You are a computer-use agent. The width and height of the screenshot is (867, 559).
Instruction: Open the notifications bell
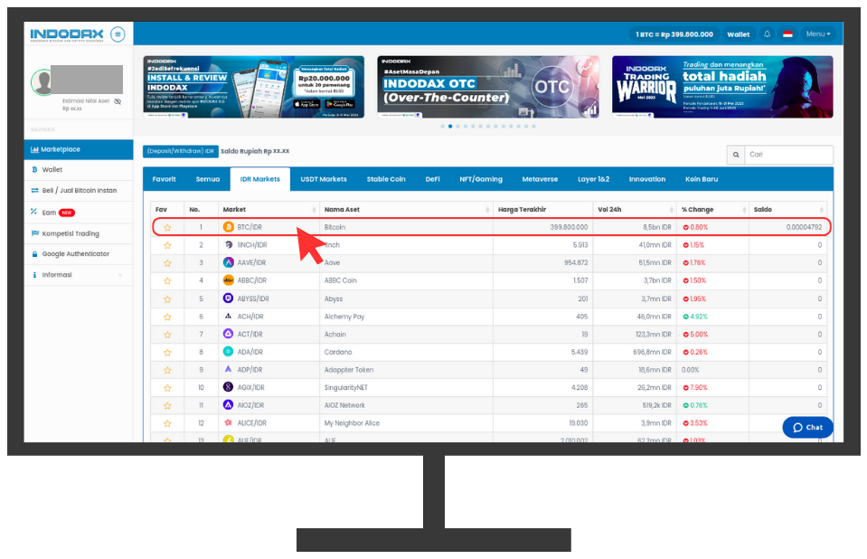[767, 33]
